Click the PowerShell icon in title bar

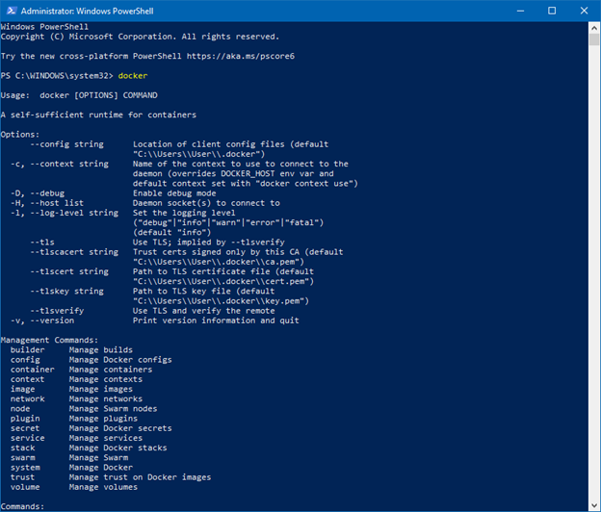tap(12, 11)
